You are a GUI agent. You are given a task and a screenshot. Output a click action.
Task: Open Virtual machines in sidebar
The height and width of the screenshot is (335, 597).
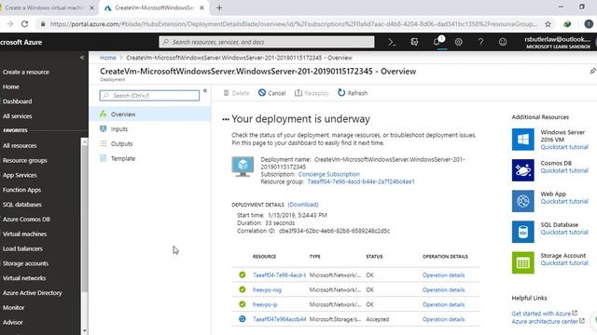pos(24,234)
